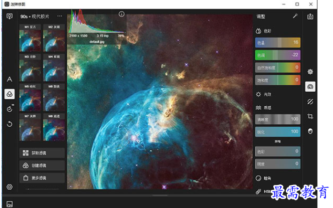Apply the M2 filter thumbnail

coord(54,38)
